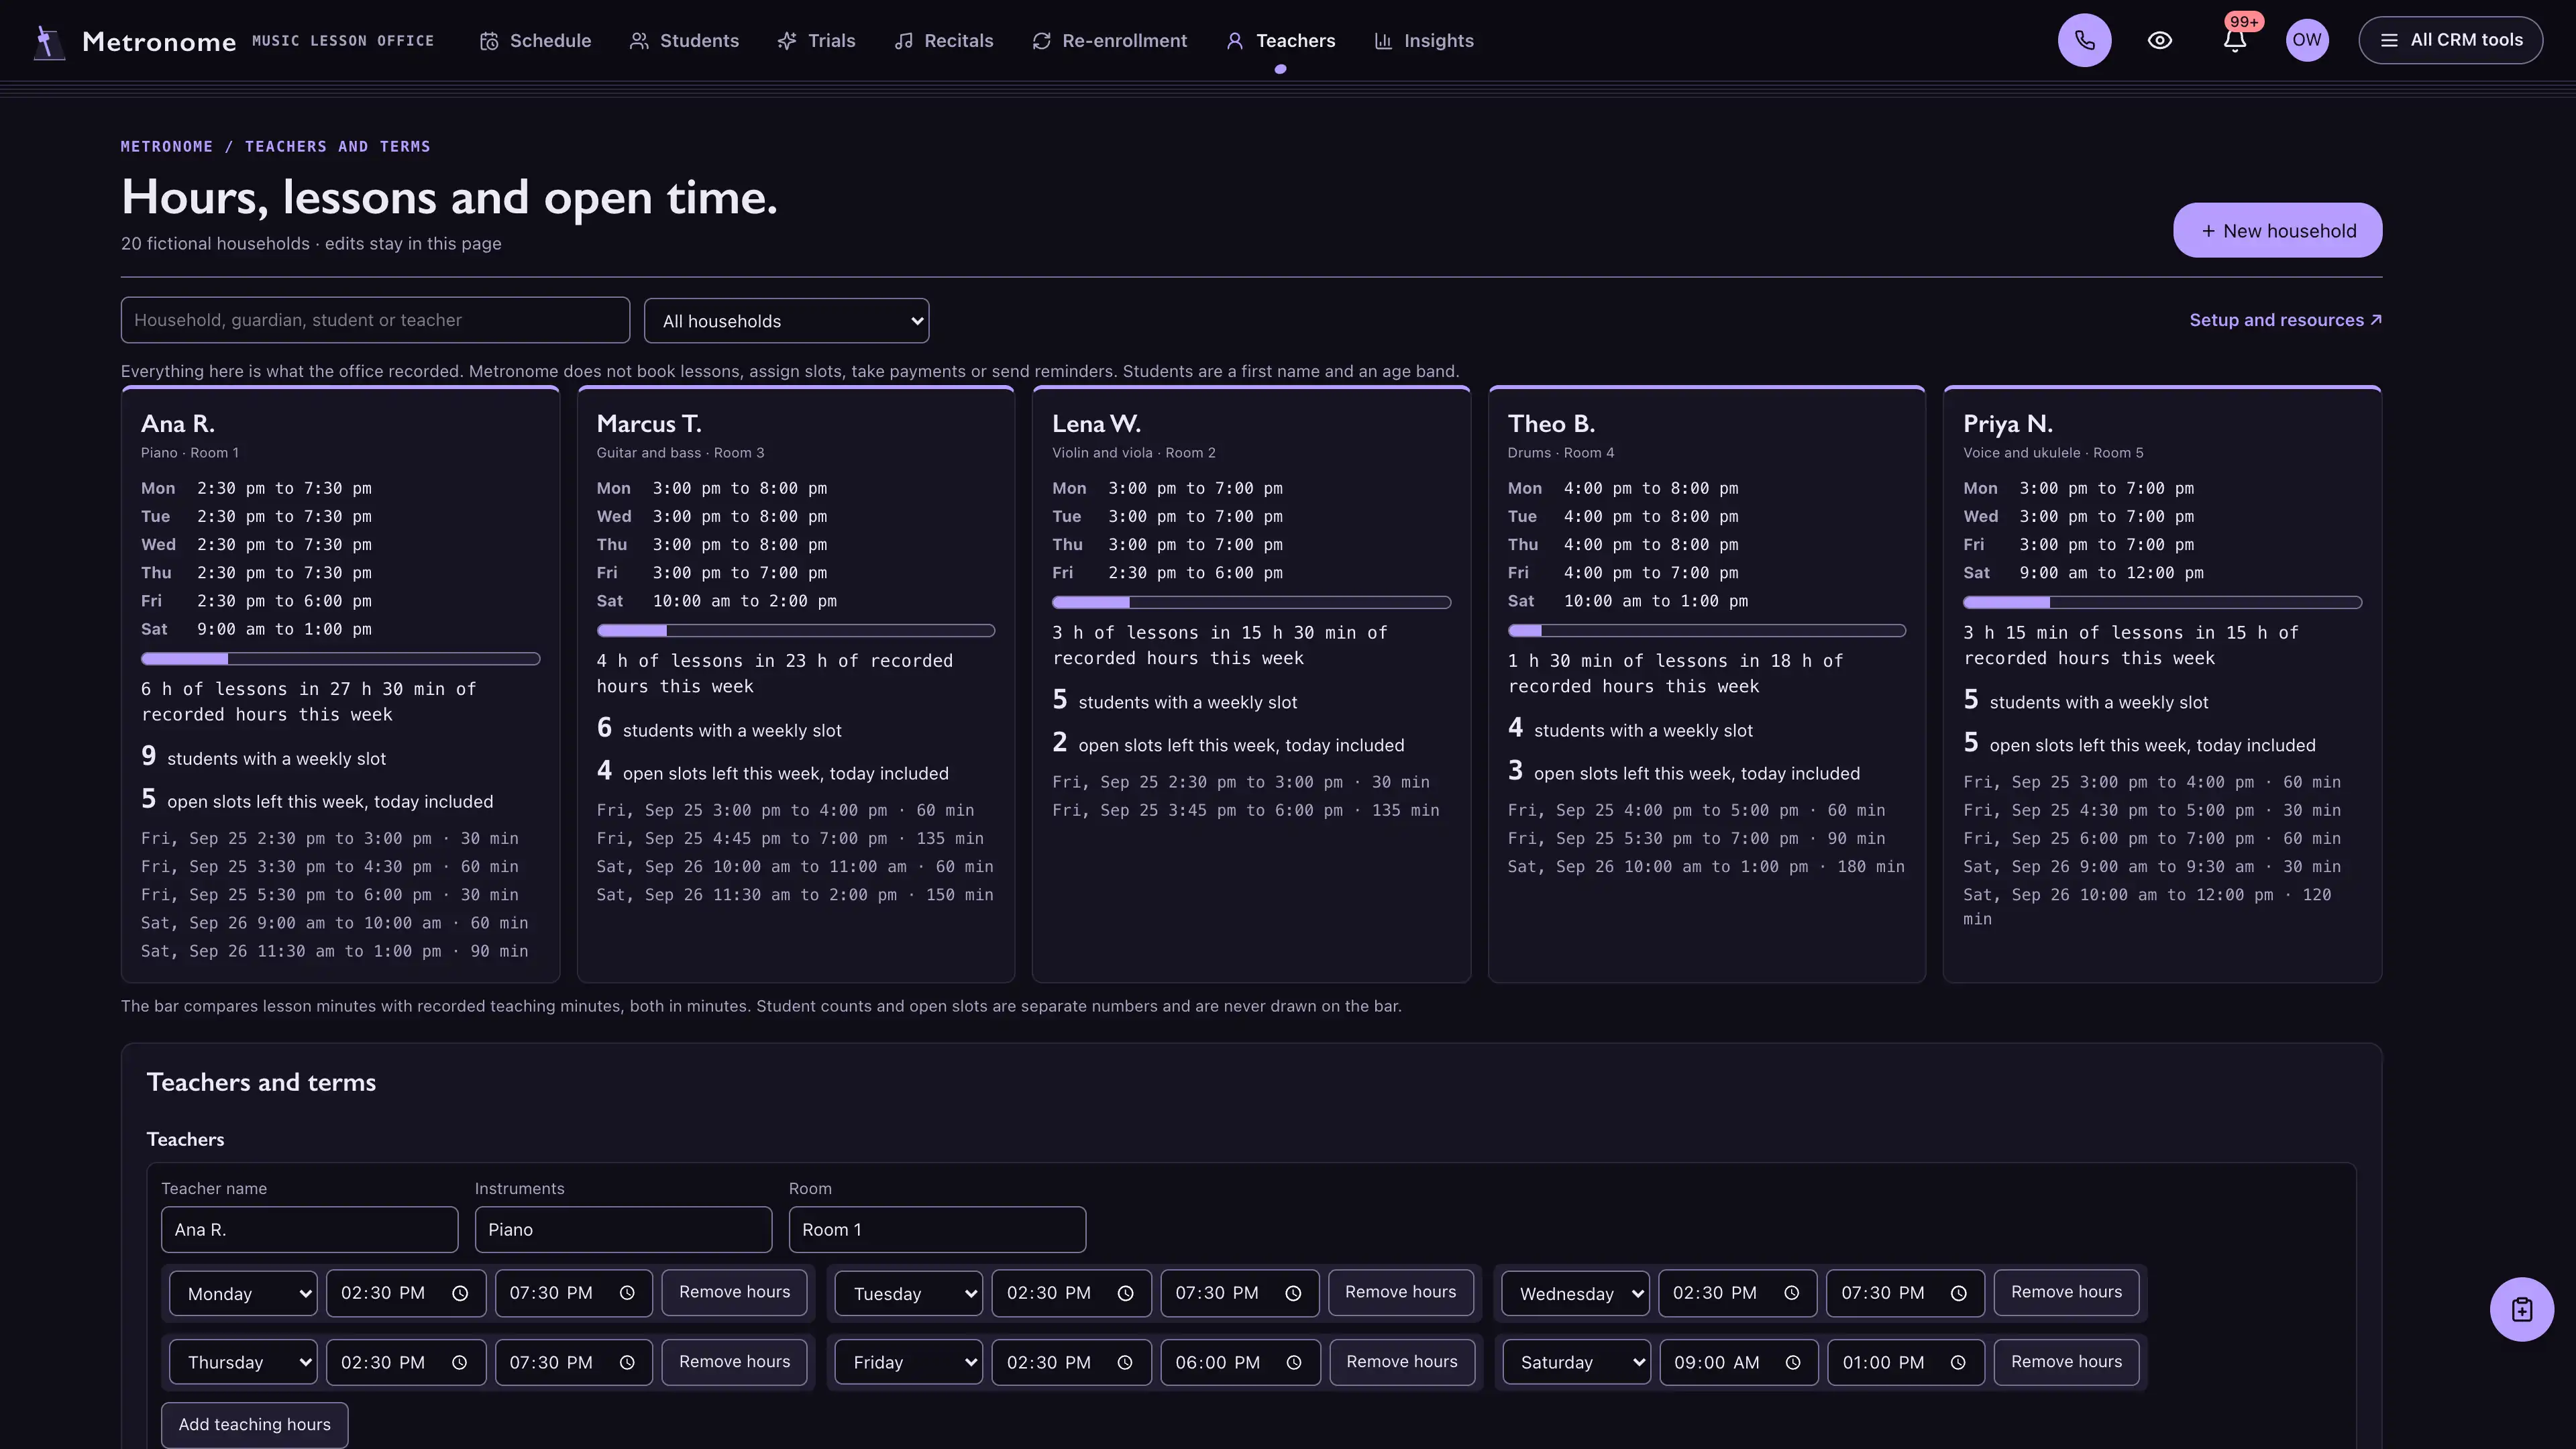2576x1449 pixels.
Task: Click clock icon in Friday 02:30 PM field
Action: pos(1125,1362)
